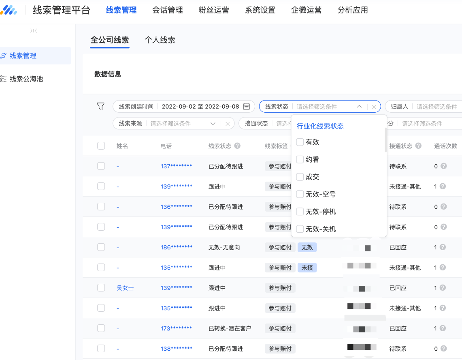Image resolution: width=462 pixels, height=360 pixels.
Task: Open the 会话管理 top menu
Action: click(x=168, y=10)
